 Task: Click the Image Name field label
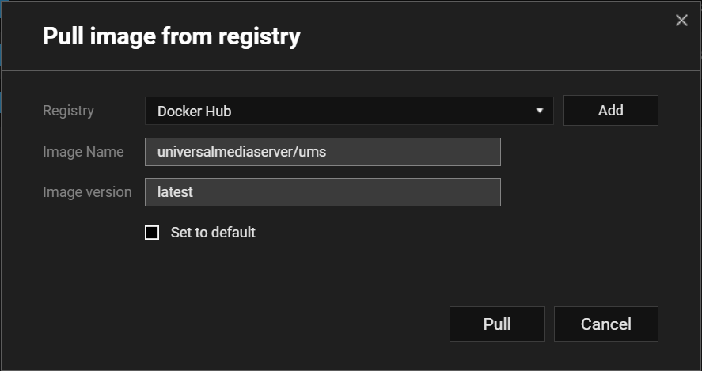pos(83,152)
